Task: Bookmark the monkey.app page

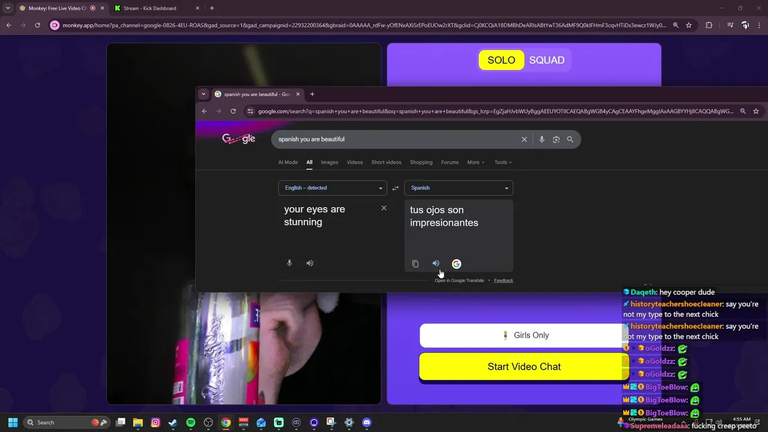Action: pos(689,25)
